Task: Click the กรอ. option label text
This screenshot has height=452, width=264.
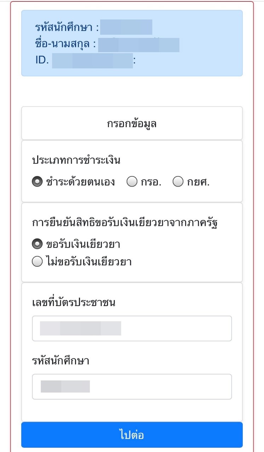Action: pyautogui.click(x=151, y=182)
